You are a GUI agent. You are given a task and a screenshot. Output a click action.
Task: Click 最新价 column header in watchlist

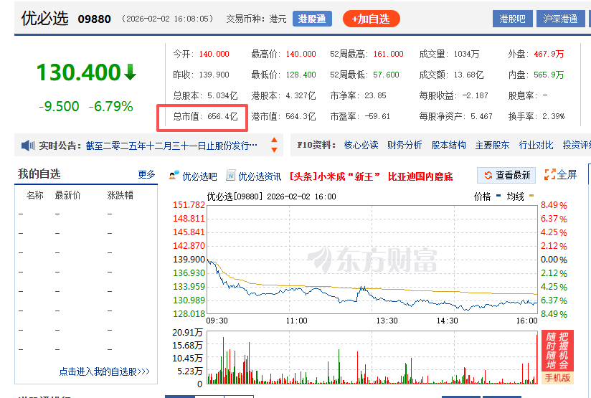[68, 195]
